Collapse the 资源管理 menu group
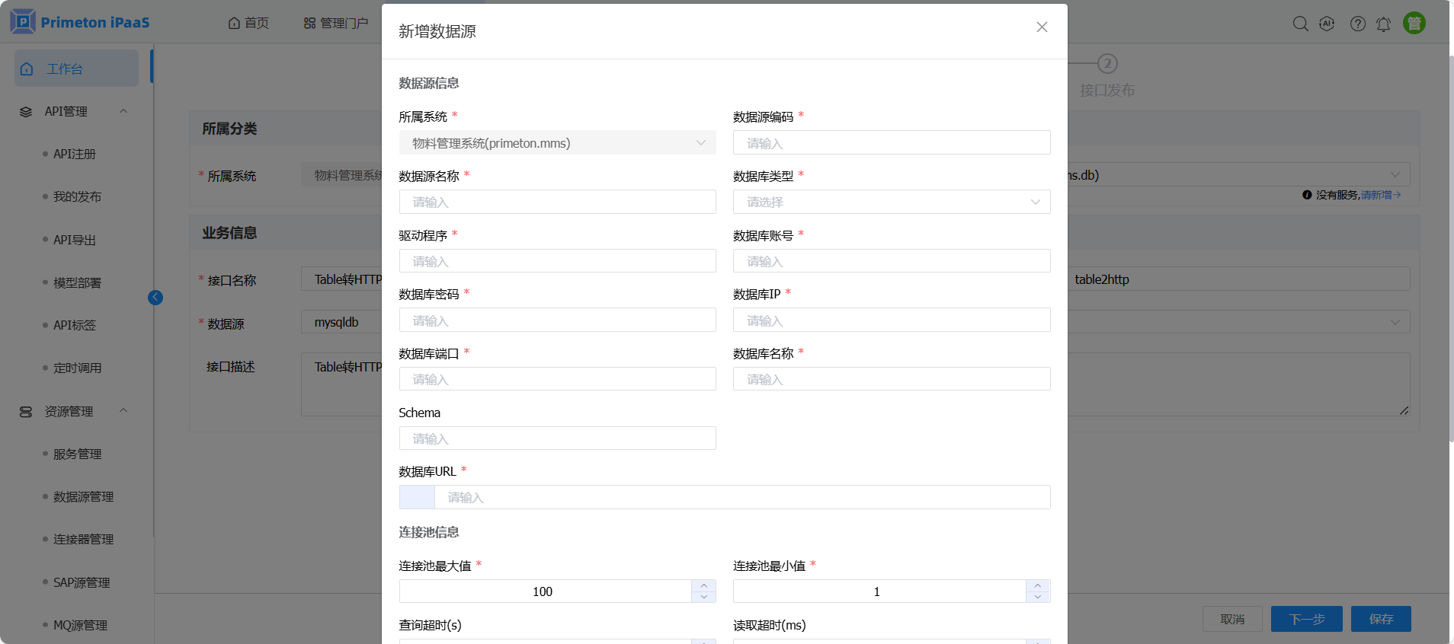 [123, 411]
